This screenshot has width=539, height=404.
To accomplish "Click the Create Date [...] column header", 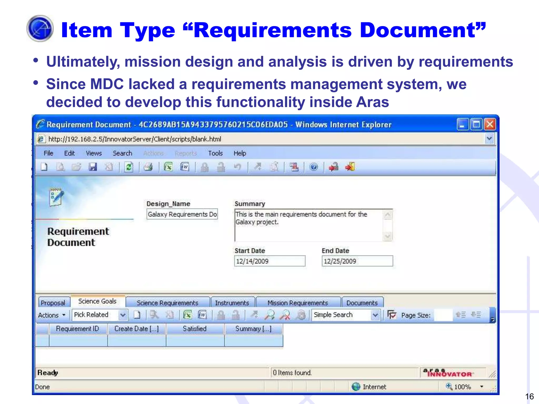I will tap(137, 329).
